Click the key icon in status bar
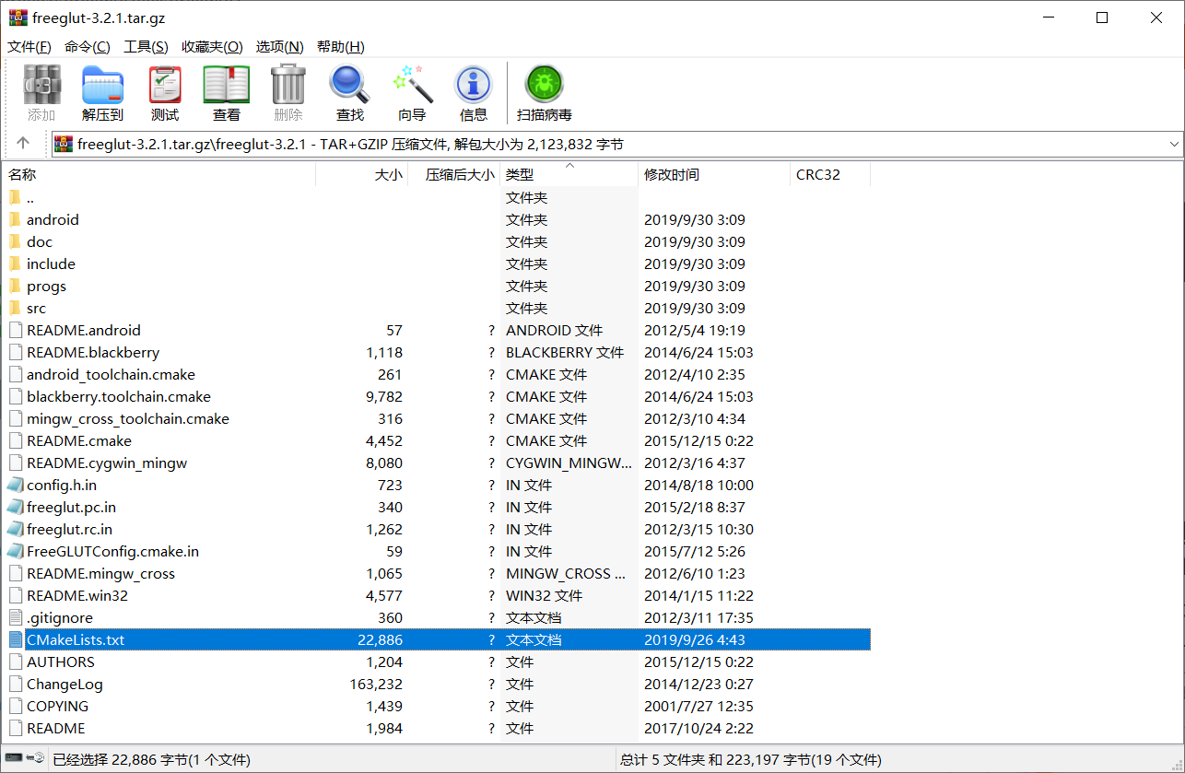1185x773 pixels. coord(37,759)
